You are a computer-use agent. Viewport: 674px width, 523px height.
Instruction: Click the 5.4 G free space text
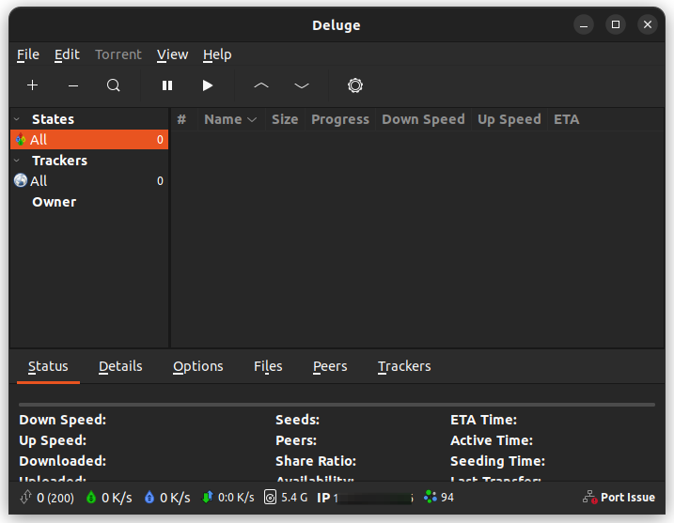tap(294, 498)
